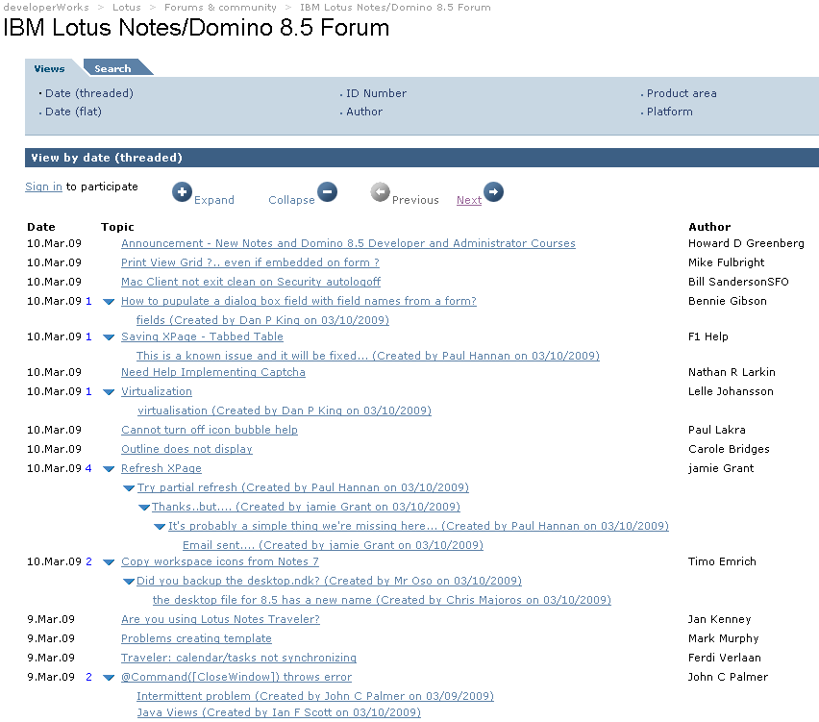Collapse the 'How to pupulate a dialog box' thread

point(109,302)
